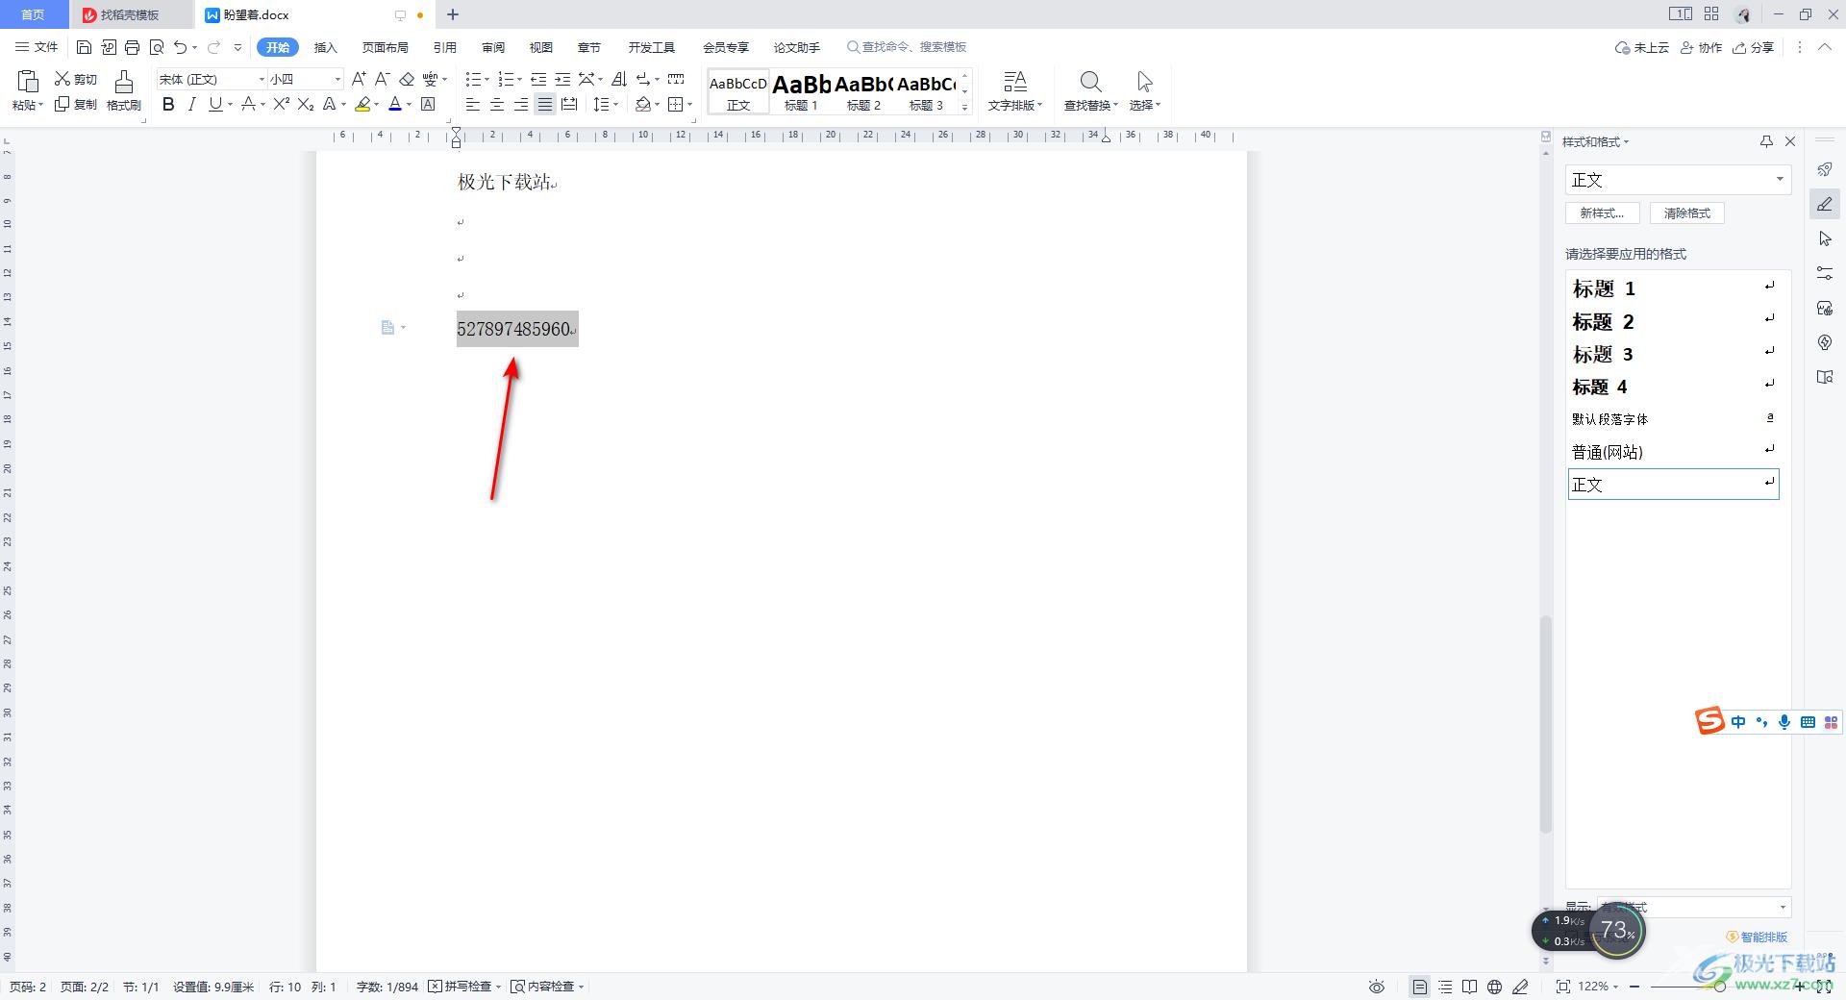Screen dimensions: 1846x1000
Task: Click the 清除格式 button
Action: coord(1687,213)
